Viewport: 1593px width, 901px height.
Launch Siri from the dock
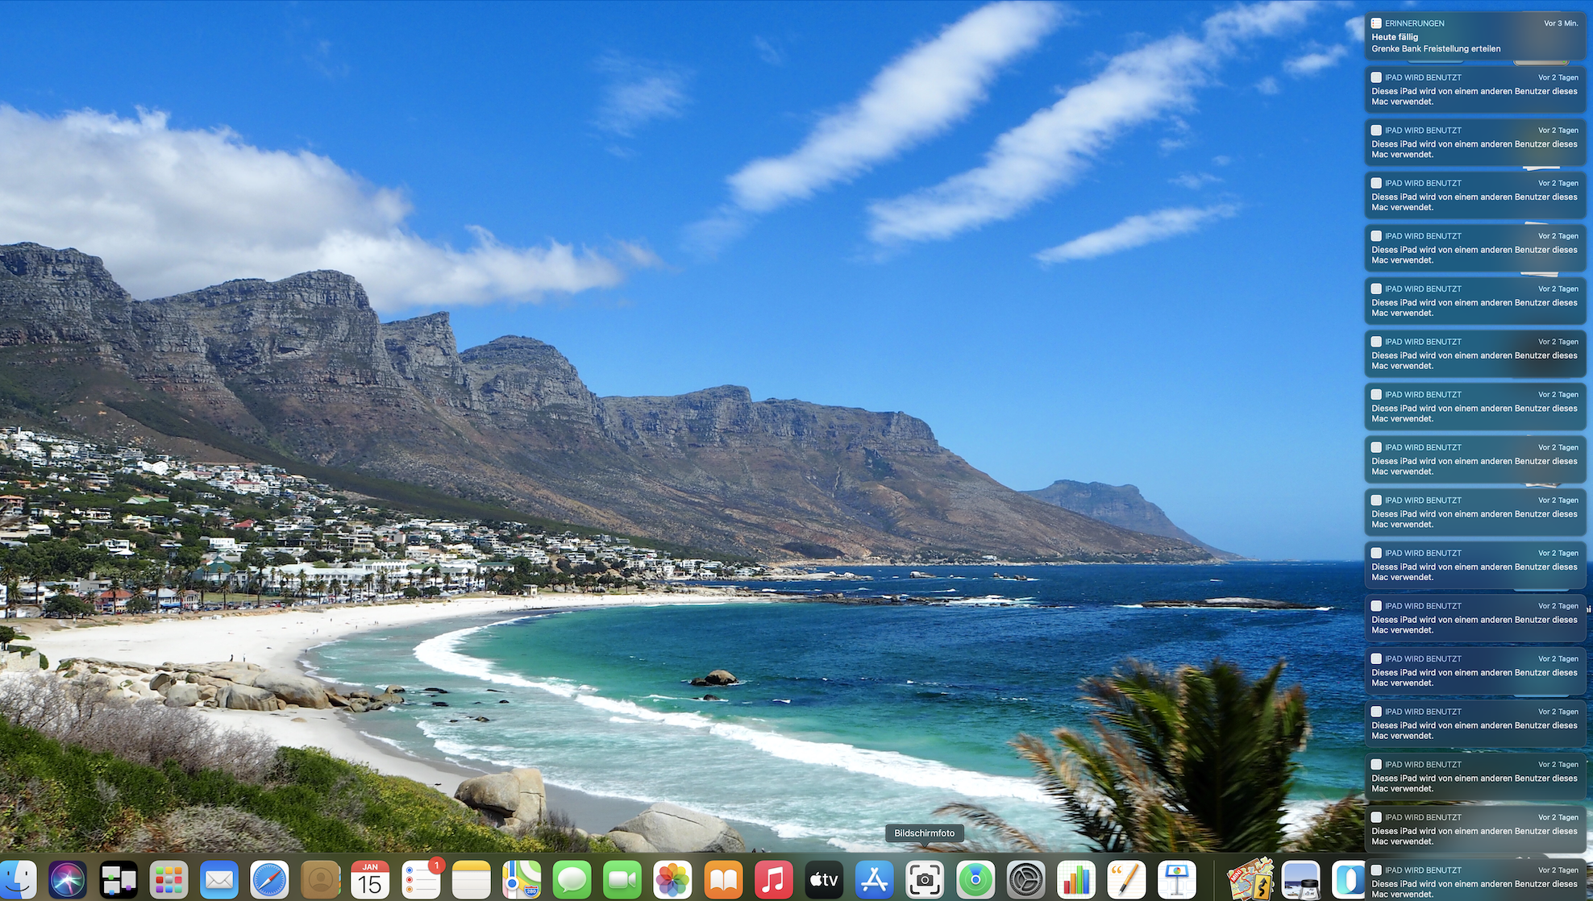(x=68, y=879)
